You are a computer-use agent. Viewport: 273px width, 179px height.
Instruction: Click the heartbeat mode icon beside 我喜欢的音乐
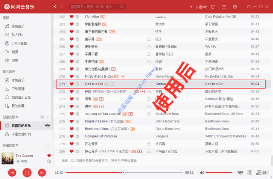tap(48, 125)
